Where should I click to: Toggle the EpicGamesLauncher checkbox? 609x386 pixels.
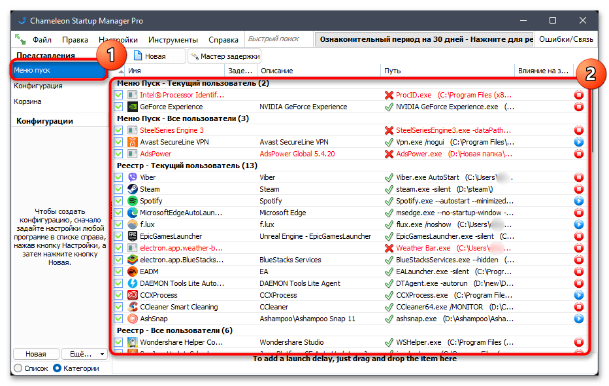click(118, 236)
